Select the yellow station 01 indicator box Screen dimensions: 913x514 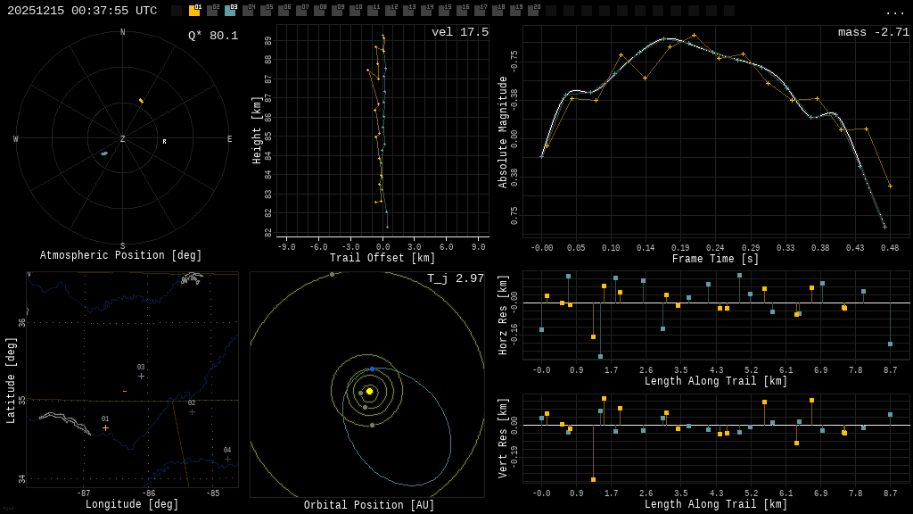(194, 11)
